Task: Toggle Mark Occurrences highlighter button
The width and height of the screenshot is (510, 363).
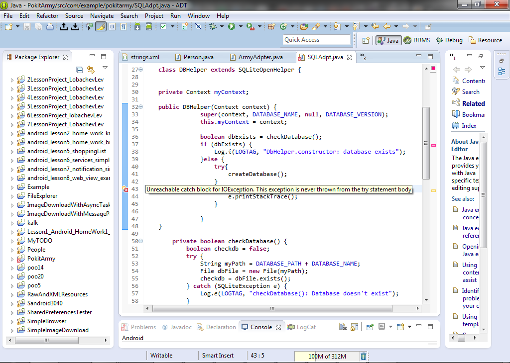Action: 101,27
